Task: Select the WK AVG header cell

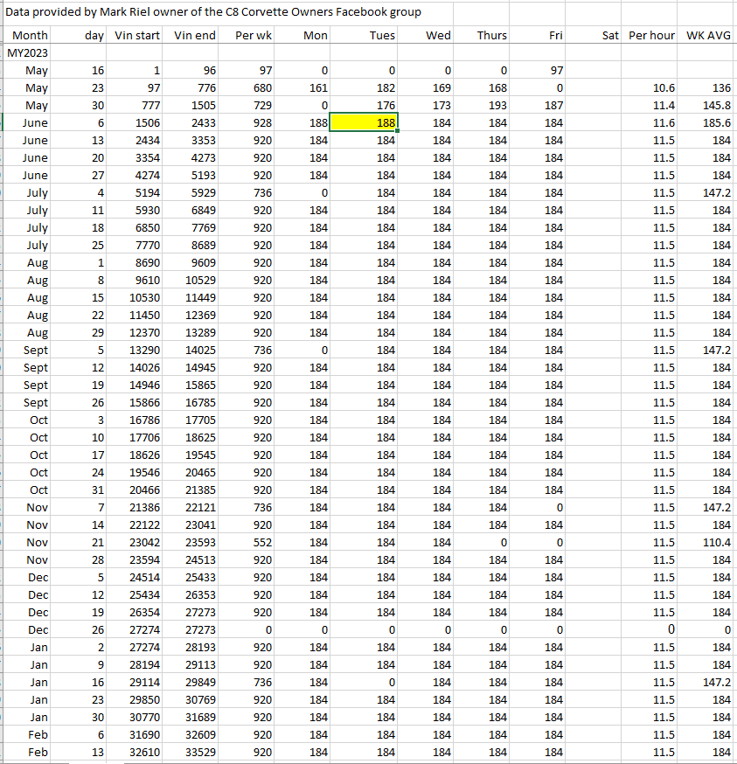Action: pos(708,36)
